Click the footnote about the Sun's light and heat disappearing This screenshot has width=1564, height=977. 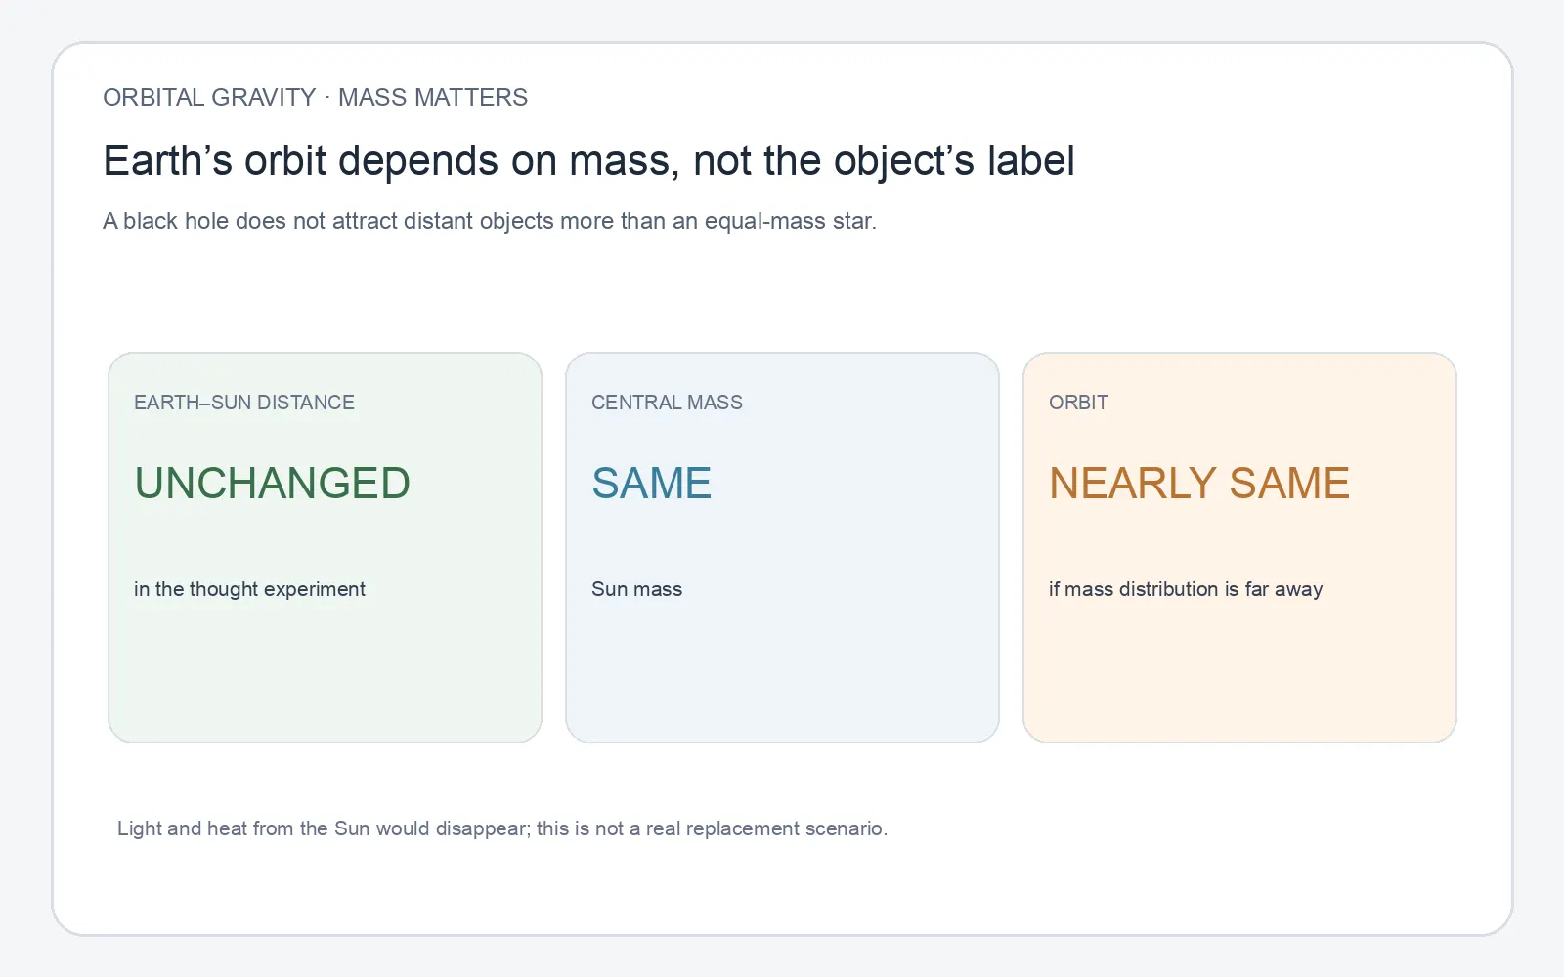(502, 828)
